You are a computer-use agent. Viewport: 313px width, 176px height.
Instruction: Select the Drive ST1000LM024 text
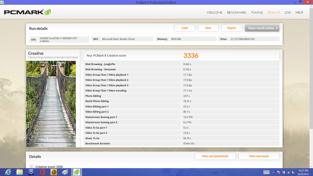pyautogui.click(x=243, y=39)
